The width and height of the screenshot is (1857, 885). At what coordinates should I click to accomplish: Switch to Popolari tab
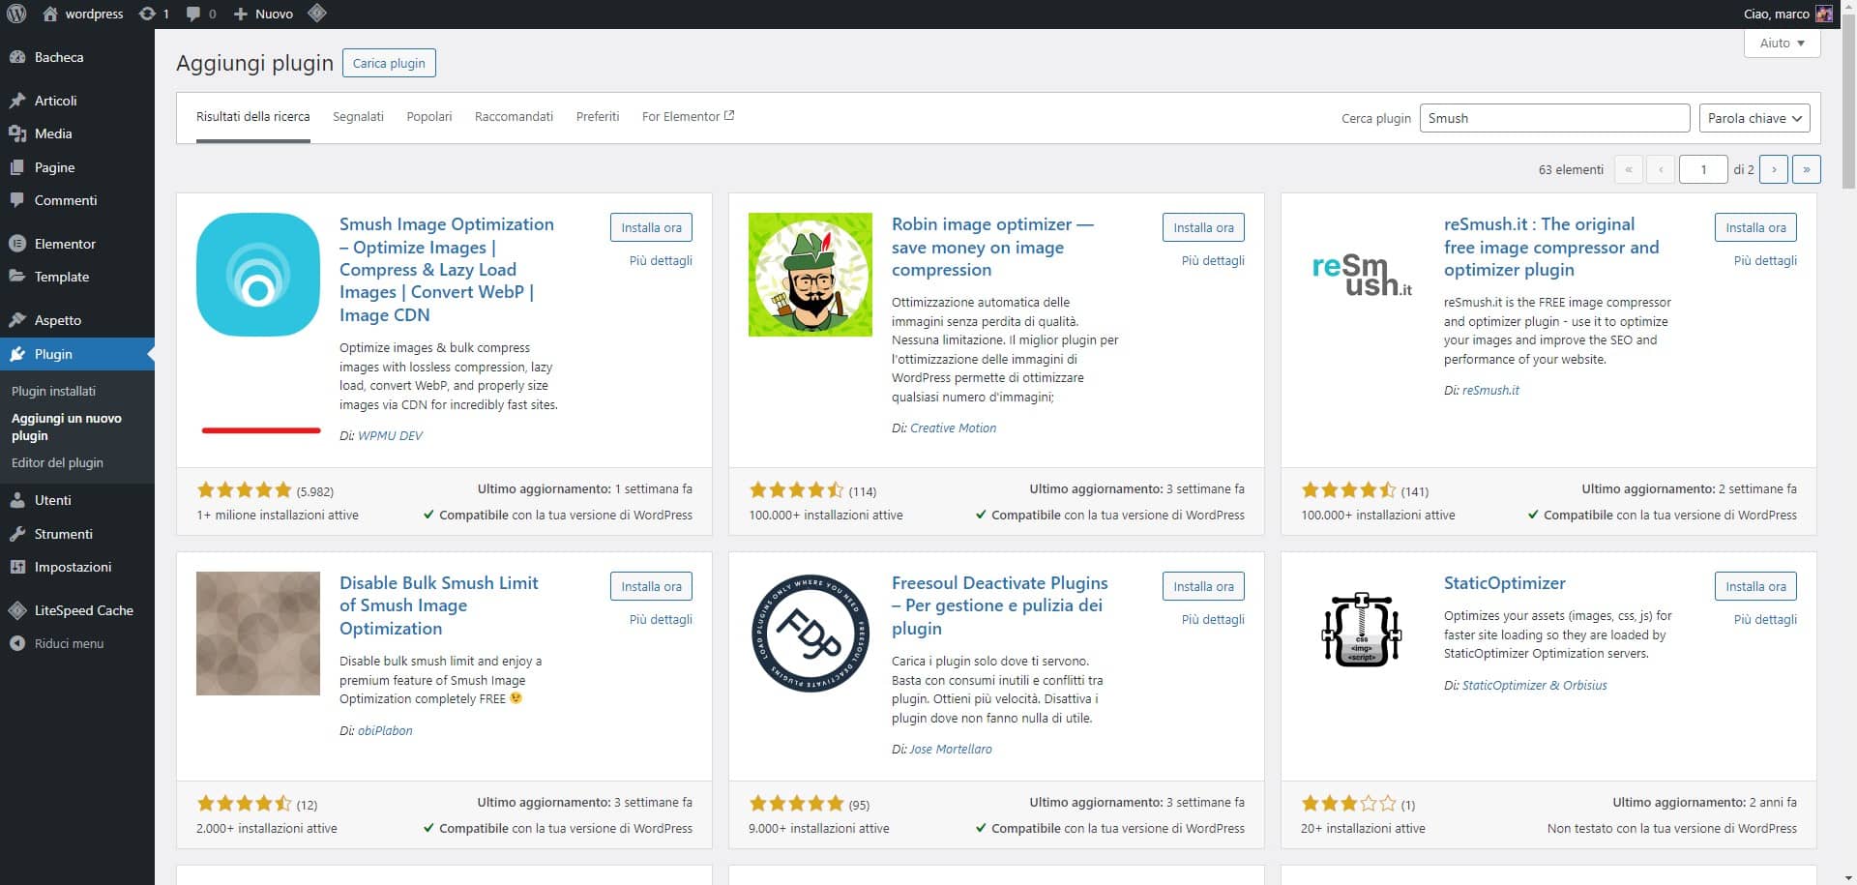click(429, 117)
